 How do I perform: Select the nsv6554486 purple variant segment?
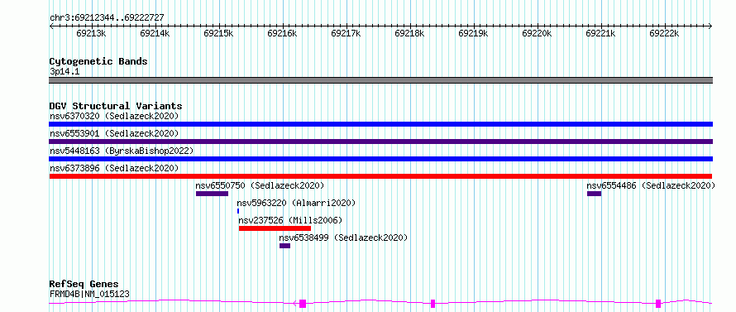click(595, 194)
